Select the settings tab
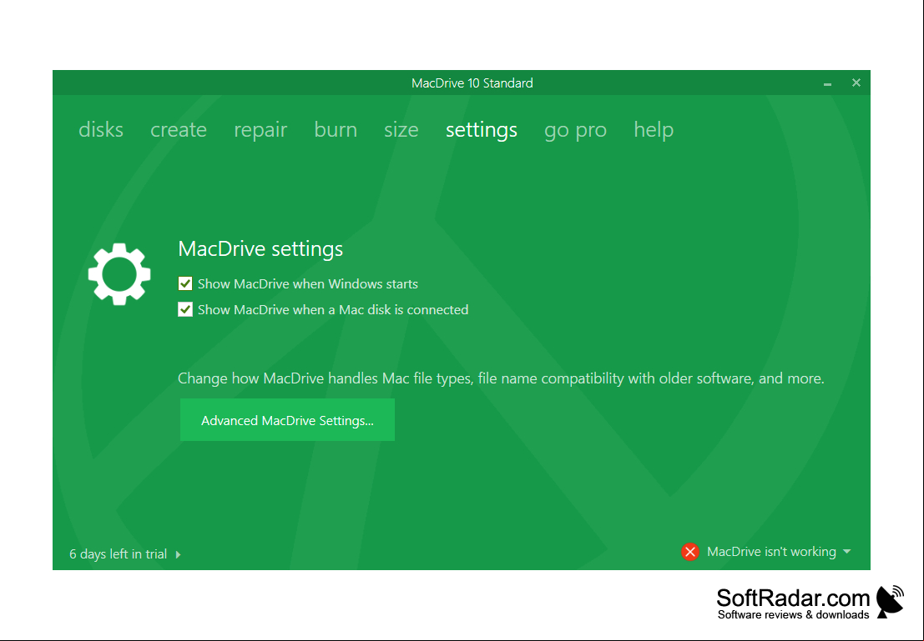924x641 pixels. click(x=482, y=130)
